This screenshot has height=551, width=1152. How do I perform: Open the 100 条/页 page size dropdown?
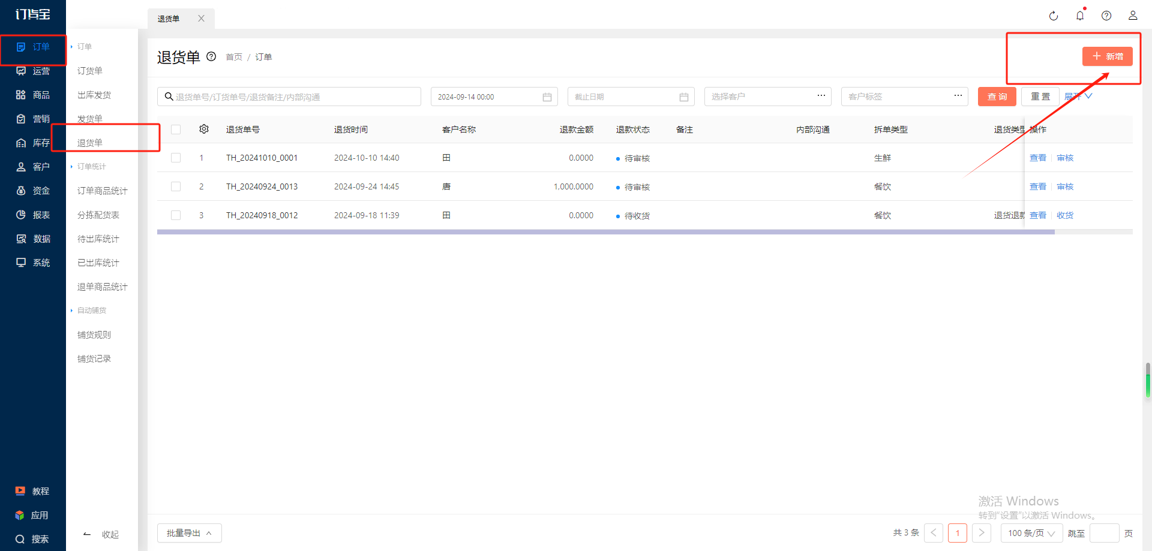[1031, 533]
